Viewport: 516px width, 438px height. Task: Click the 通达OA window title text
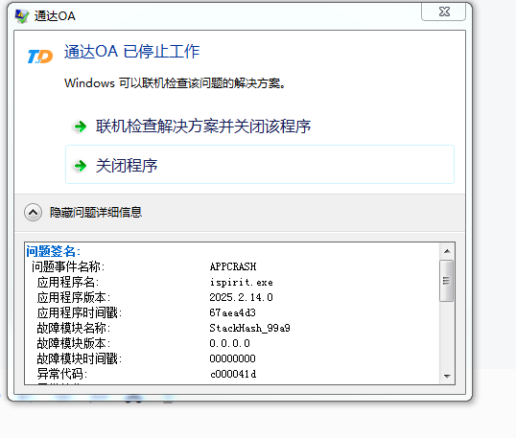pyautogui.click(x=55, y=16)
